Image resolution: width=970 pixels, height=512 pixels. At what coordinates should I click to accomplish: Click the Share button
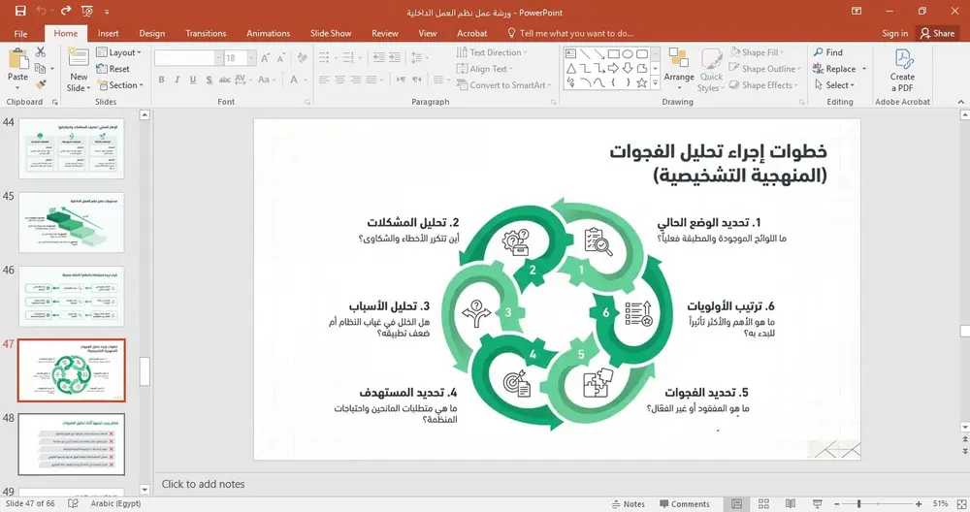[937, 33]
